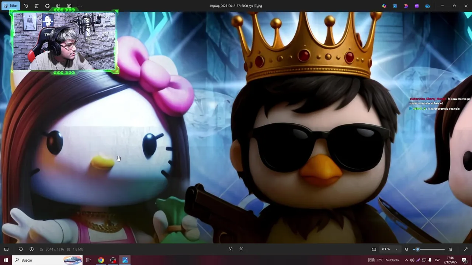Open the Editar image editor

click(10, 6)
